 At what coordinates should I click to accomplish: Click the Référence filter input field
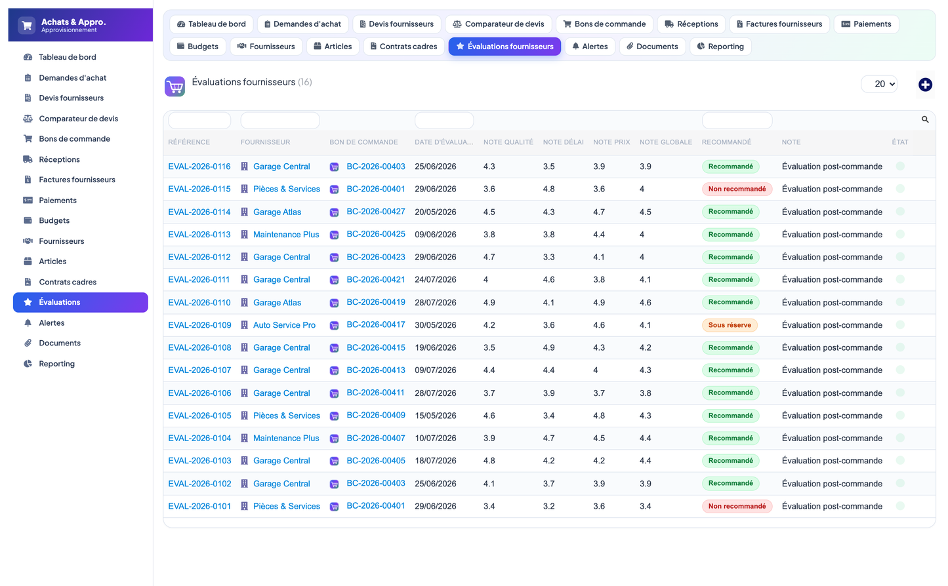(x=199, y=121)
